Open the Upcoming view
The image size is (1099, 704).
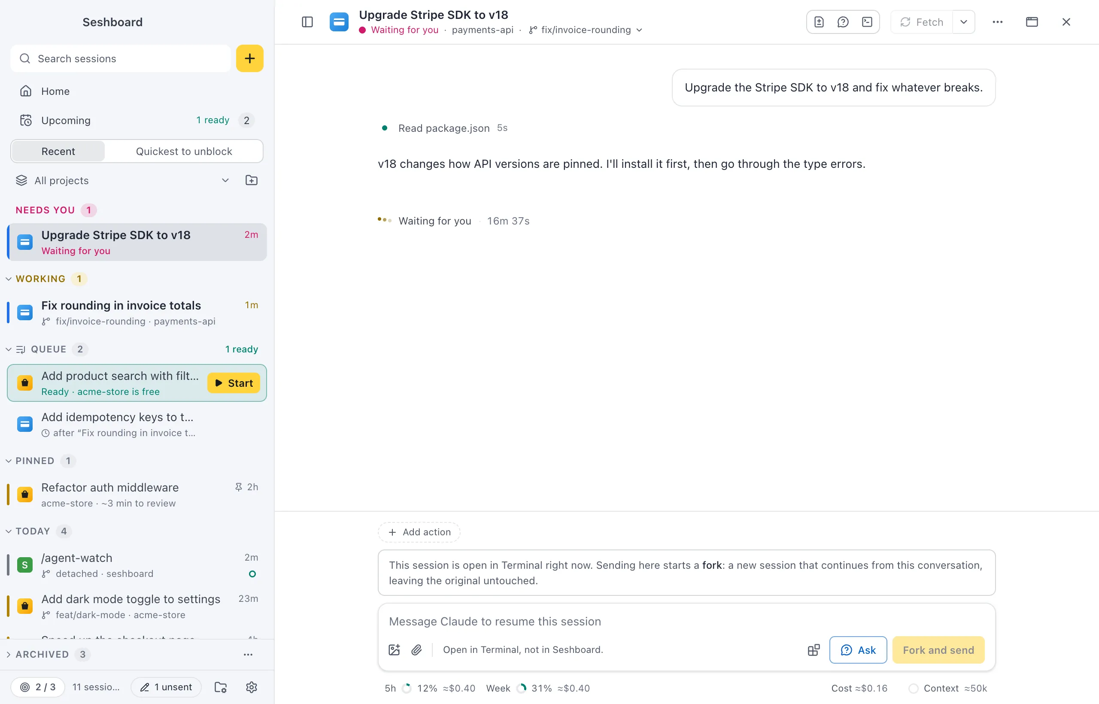click(137, 120)
